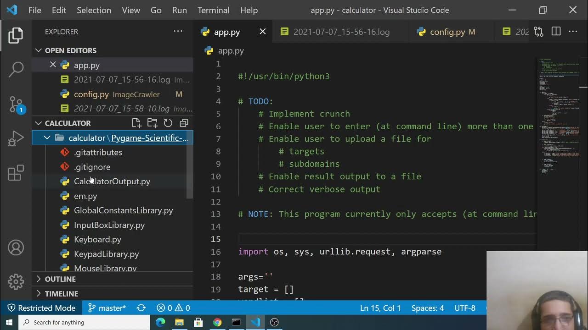Open the Extensions view
588x330 pixels.
click(x=16, y=173)
